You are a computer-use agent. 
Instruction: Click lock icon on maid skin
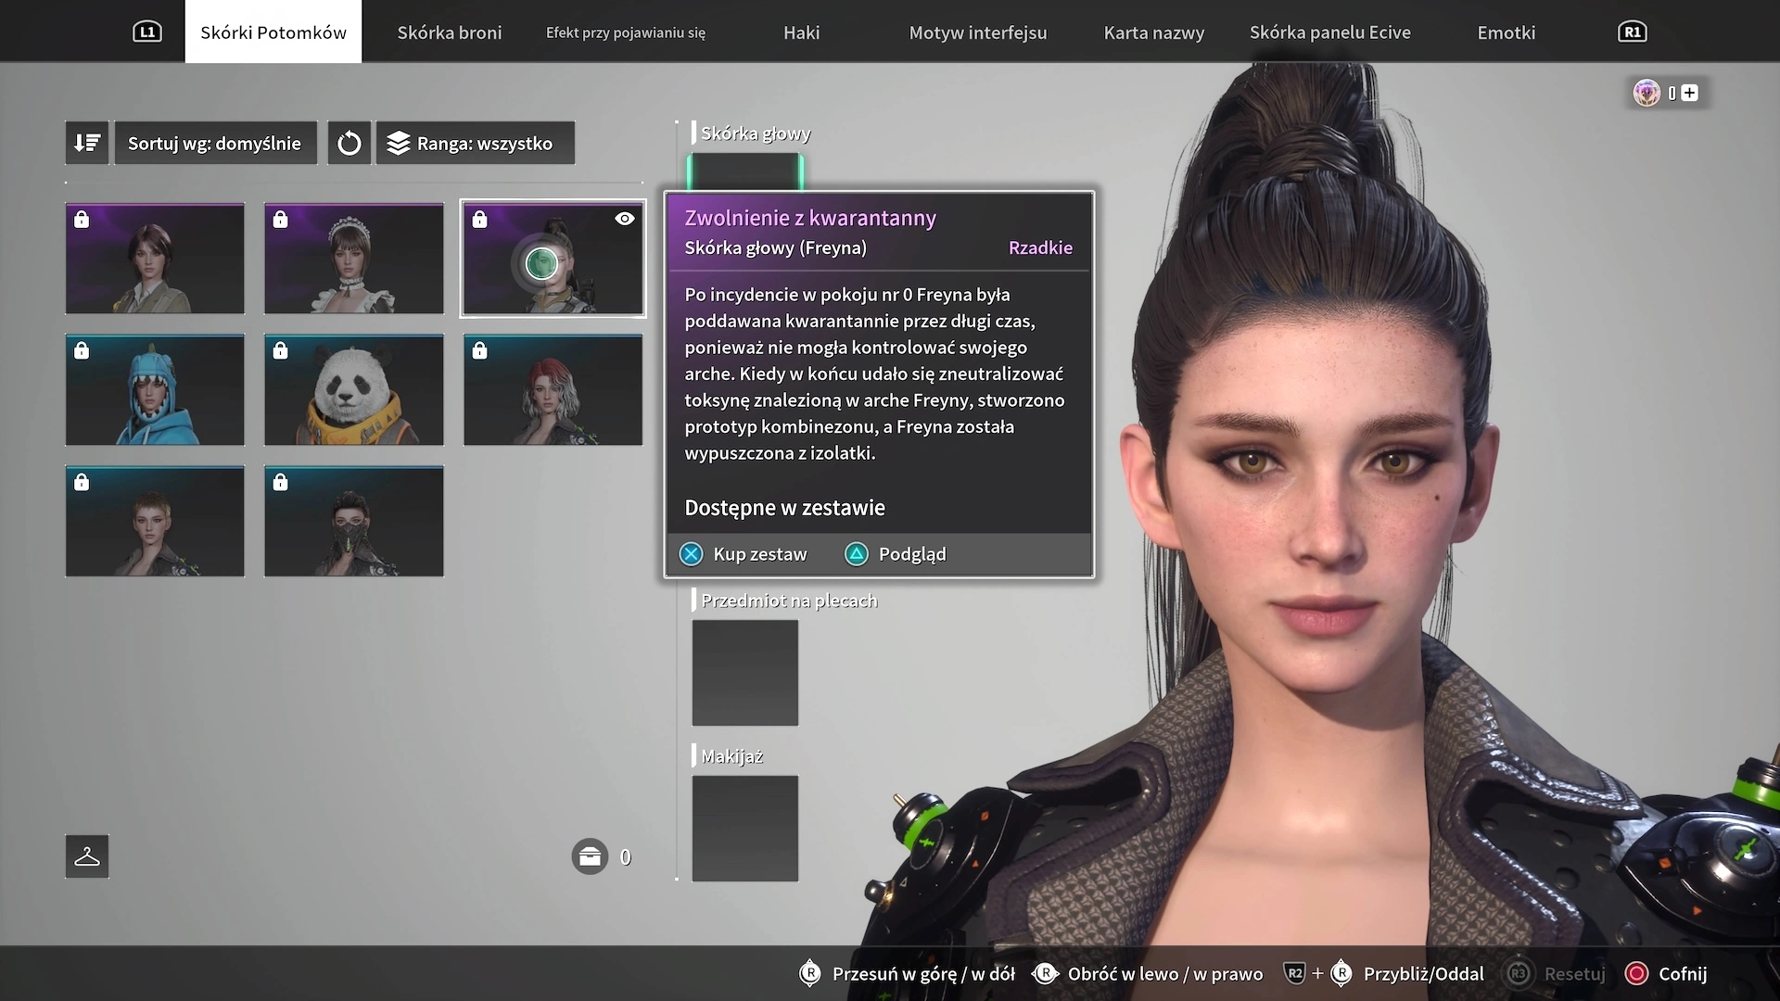point(281,219)
